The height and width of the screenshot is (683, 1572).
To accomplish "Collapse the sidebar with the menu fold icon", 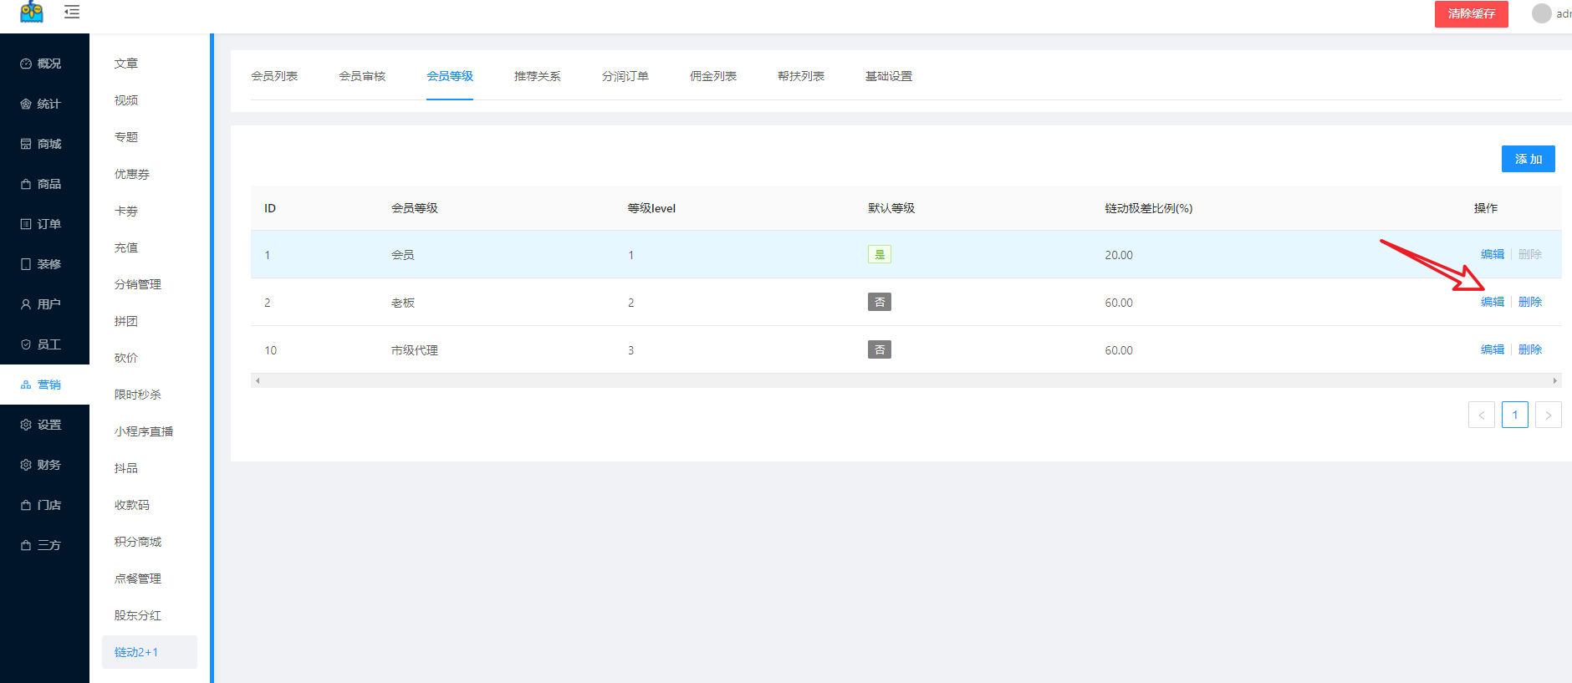I will (72, 12).
